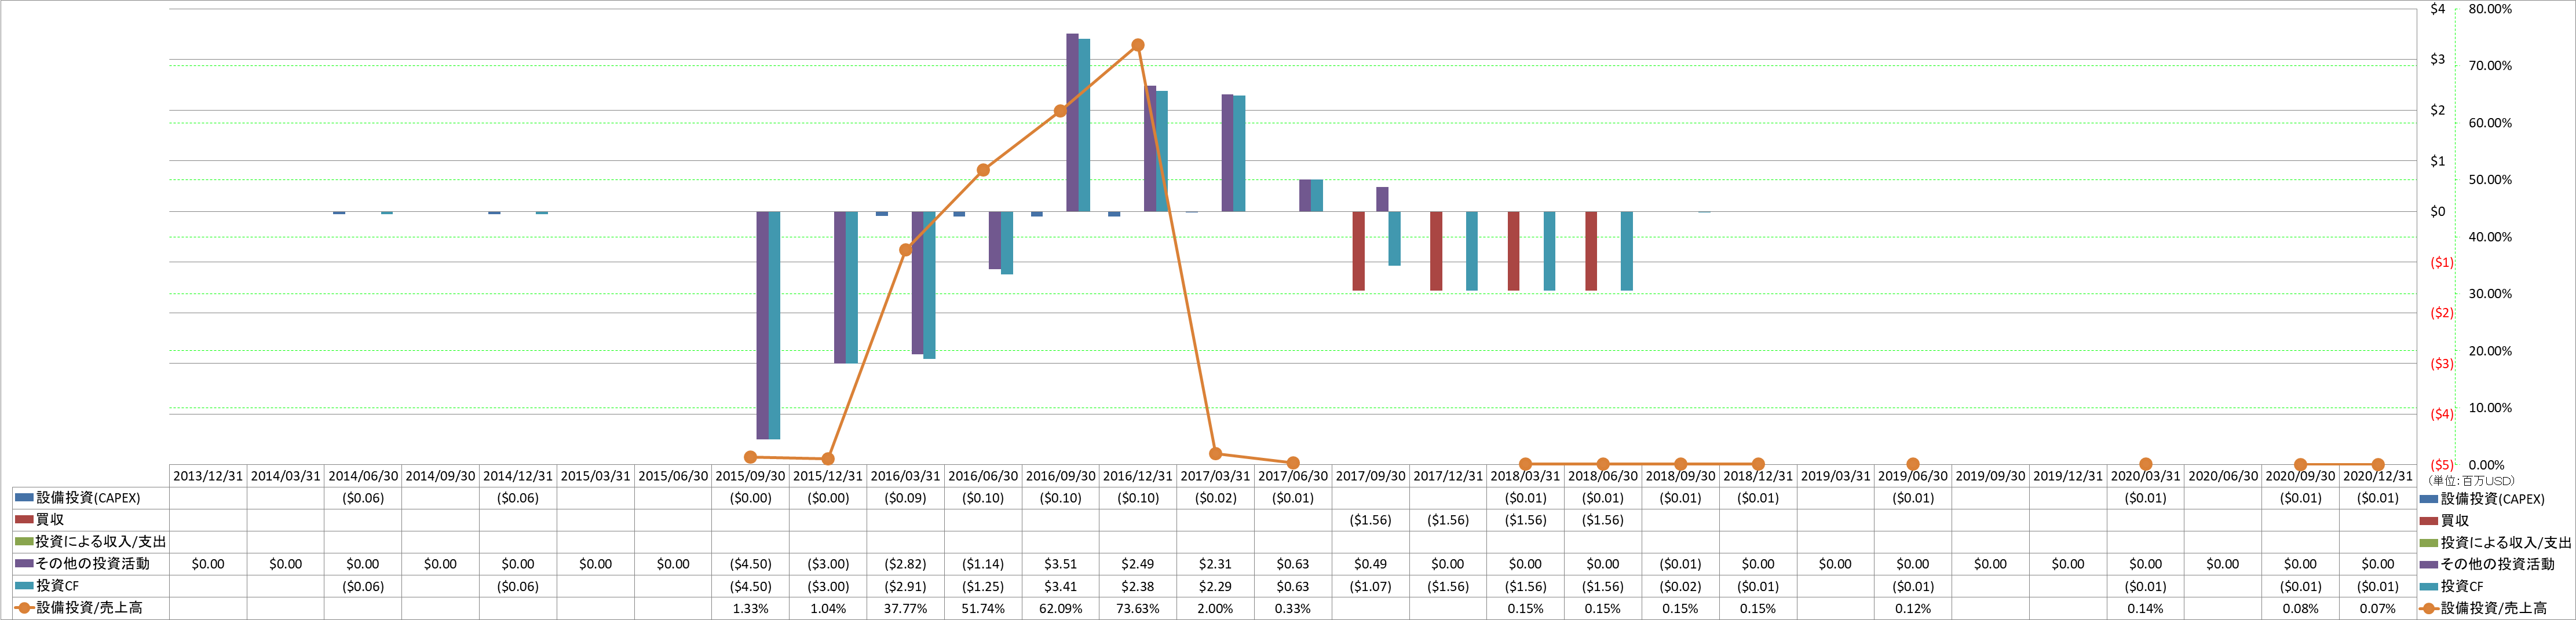Click the blue swatch in the 設備投資(CAPEX) row header
2576x620 pixels.
coord(24,498)
